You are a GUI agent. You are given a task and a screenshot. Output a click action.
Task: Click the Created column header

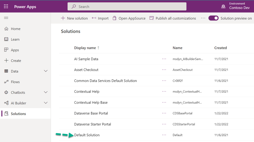tap(221, 48)
